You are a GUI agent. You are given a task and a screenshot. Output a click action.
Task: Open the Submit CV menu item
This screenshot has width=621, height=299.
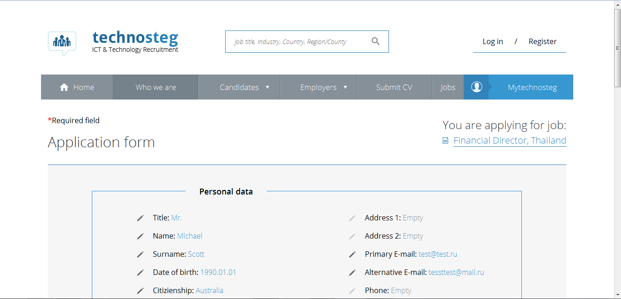394,87
